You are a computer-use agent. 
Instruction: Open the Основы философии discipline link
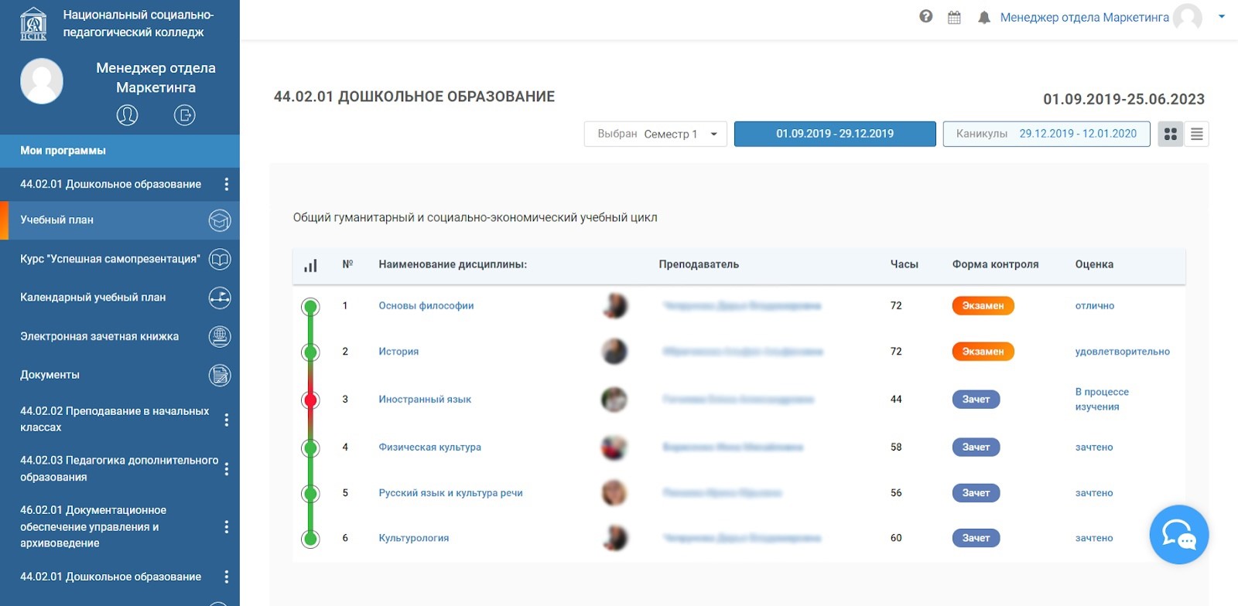coord(426,306)
